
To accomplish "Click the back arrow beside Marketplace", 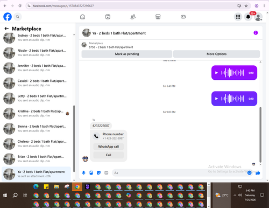I will [x=6, y=29].
